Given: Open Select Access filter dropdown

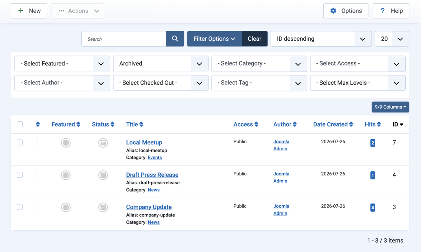Looking at the screenshot, I should click(x=358, y=64).
